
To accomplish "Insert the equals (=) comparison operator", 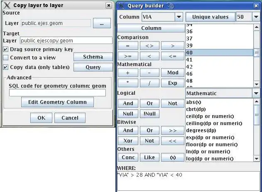I will tap(128, 46).
